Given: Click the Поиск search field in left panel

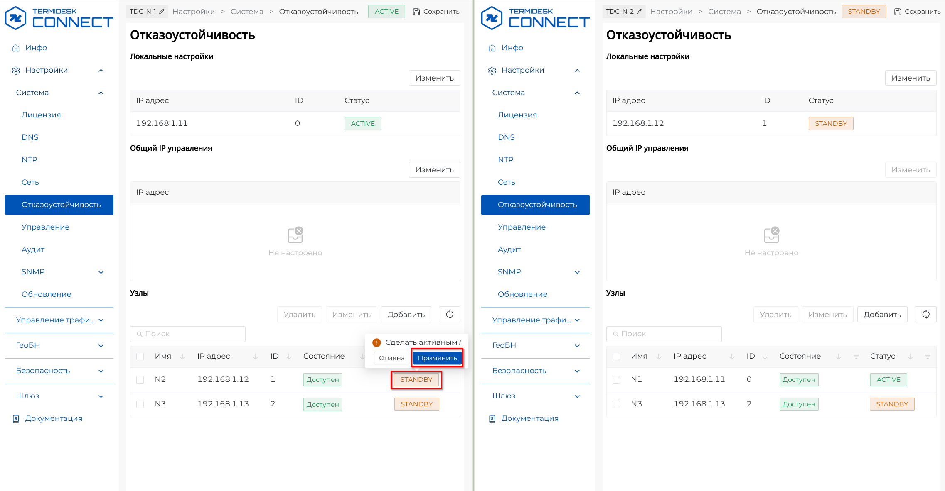Looking at the screenshot, I should (188, 334).
